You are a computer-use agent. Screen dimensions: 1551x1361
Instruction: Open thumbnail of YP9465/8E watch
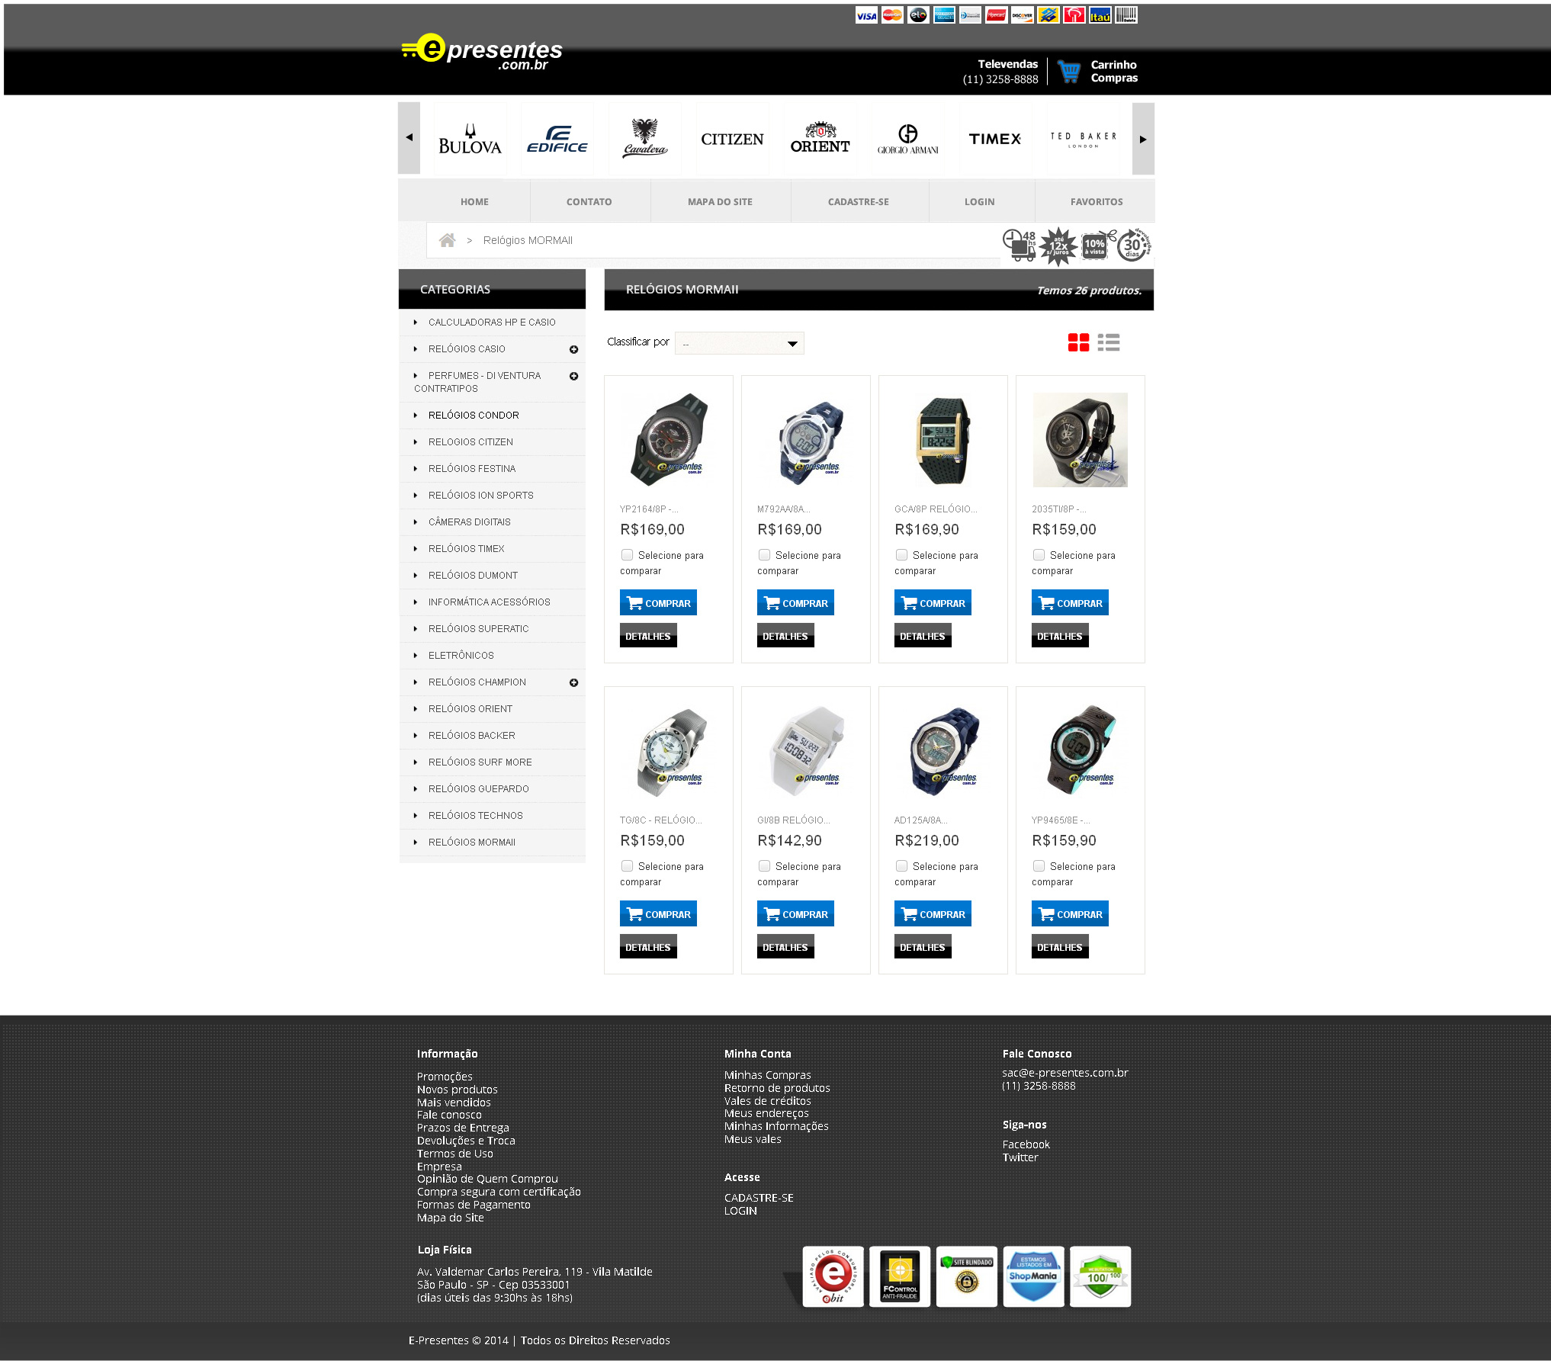(1080, 751)
